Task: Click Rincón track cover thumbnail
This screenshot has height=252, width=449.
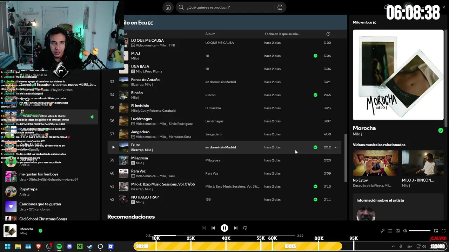Action: click(123, 95)
